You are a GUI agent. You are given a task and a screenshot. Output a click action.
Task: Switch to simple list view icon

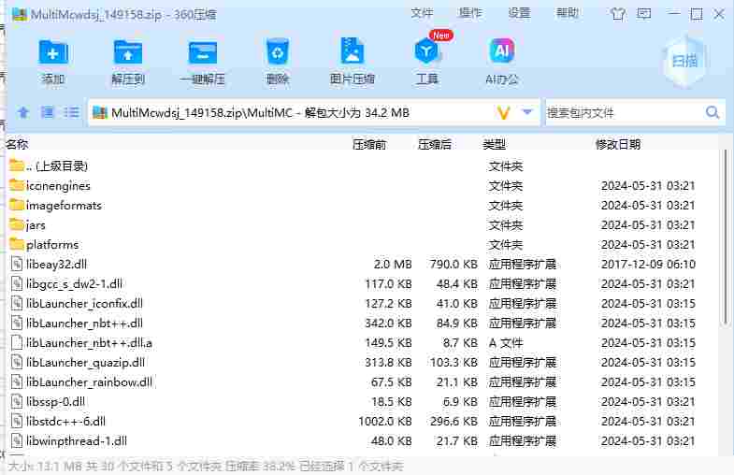point(72,112)
